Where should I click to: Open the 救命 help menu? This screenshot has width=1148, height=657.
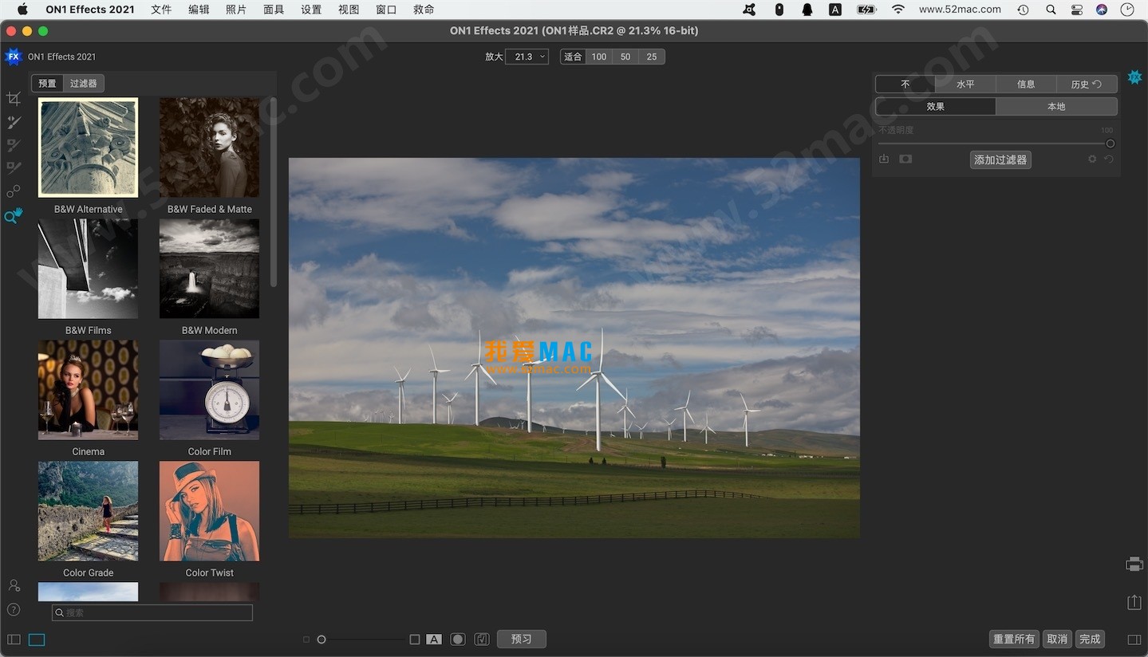pos(424,10)
